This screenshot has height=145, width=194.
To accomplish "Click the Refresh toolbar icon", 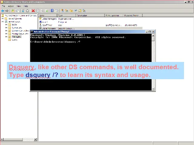I will pyautogui.click(x=42, y=11).
